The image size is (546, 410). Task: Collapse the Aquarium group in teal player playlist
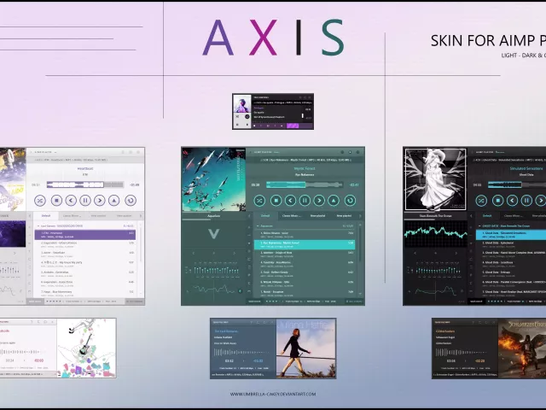pos(258,225)
